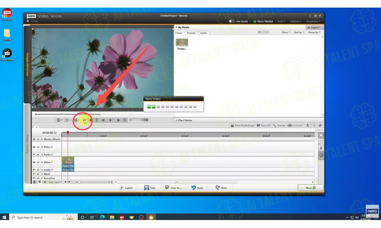
Task: Expand the Video 2 track
Action: (42, 147)
